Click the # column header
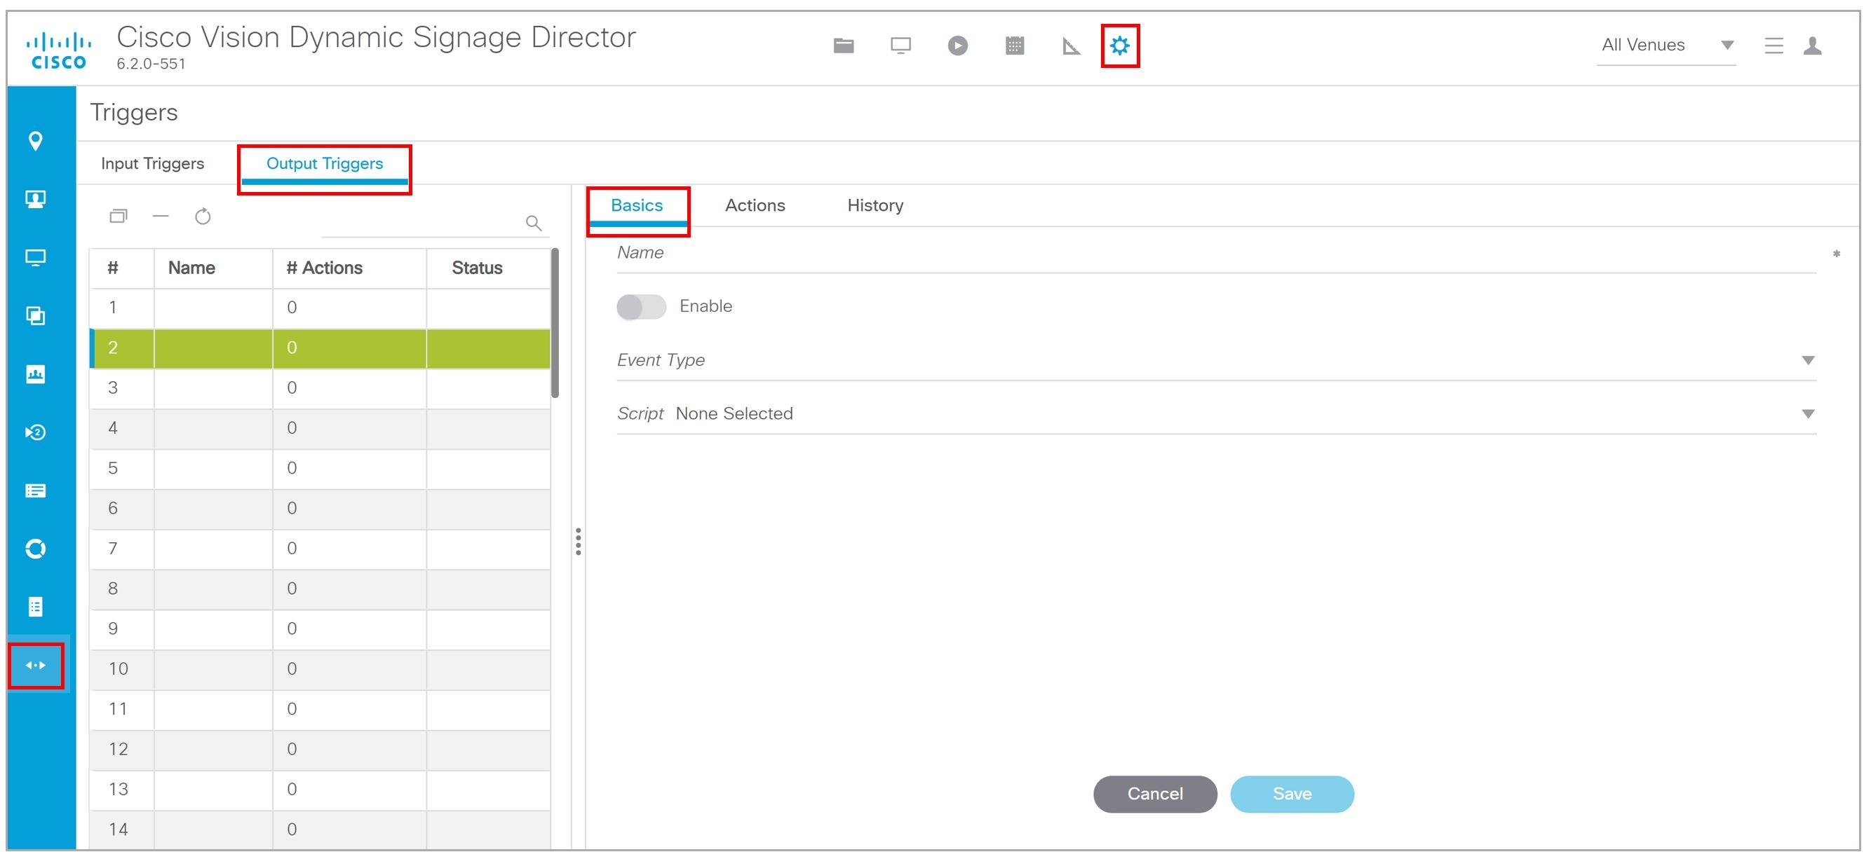 pyautogui.click(x=121, y=268)
